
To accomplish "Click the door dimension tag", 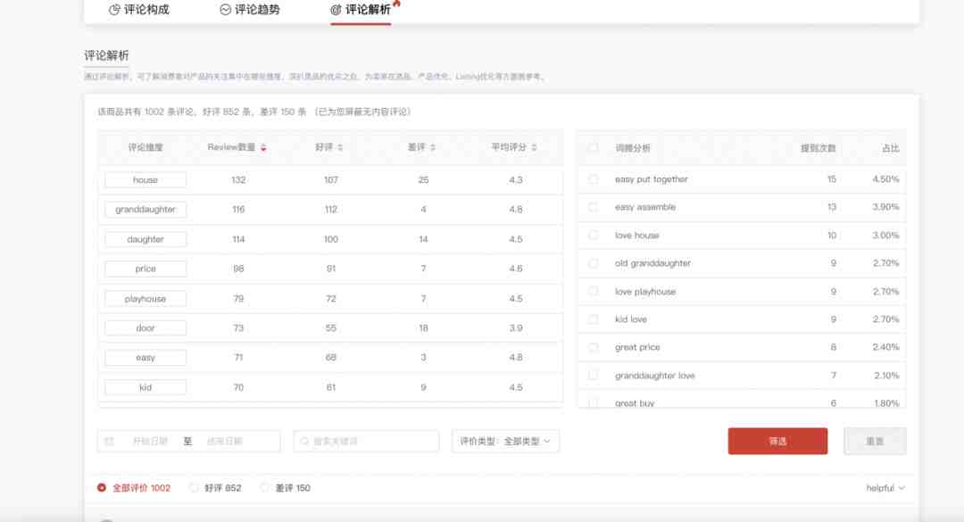I will 145,328.
